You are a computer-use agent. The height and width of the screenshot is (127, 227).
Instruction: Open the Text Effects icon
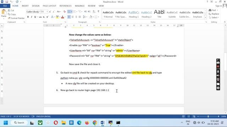pos(52,17)
